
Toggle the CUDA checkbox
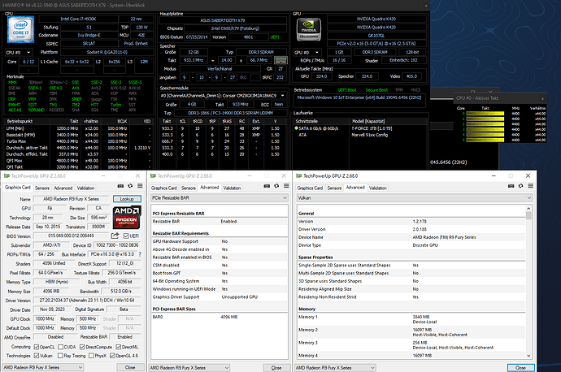tap(60, 347)
